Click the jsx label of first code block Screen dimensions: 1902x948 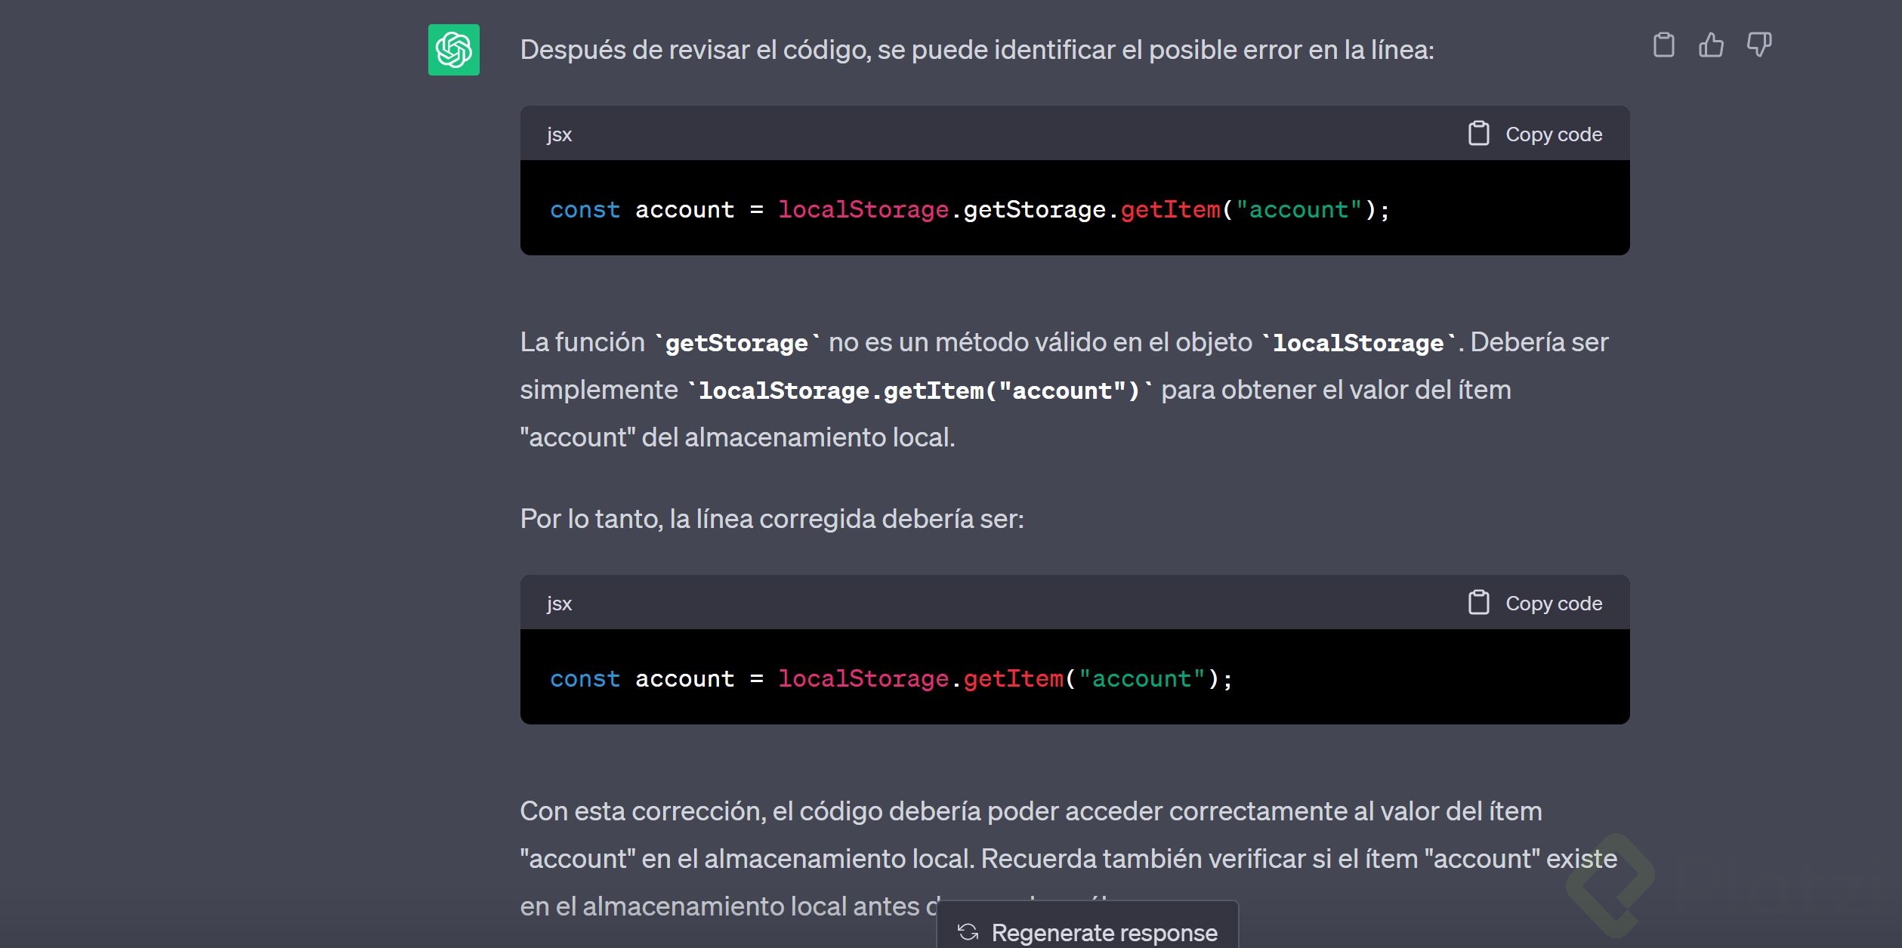[x=559, y=134]
